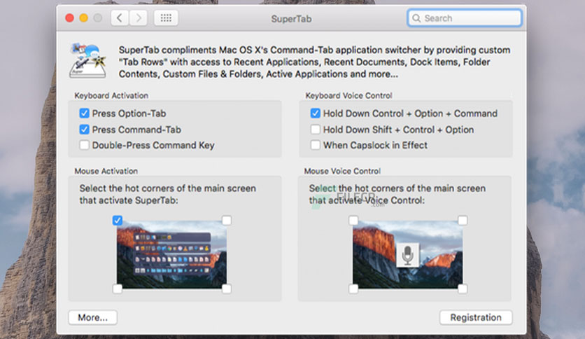
Task: Click the SuperTab screen preview thumbnail
Action: tap(171, 255)
